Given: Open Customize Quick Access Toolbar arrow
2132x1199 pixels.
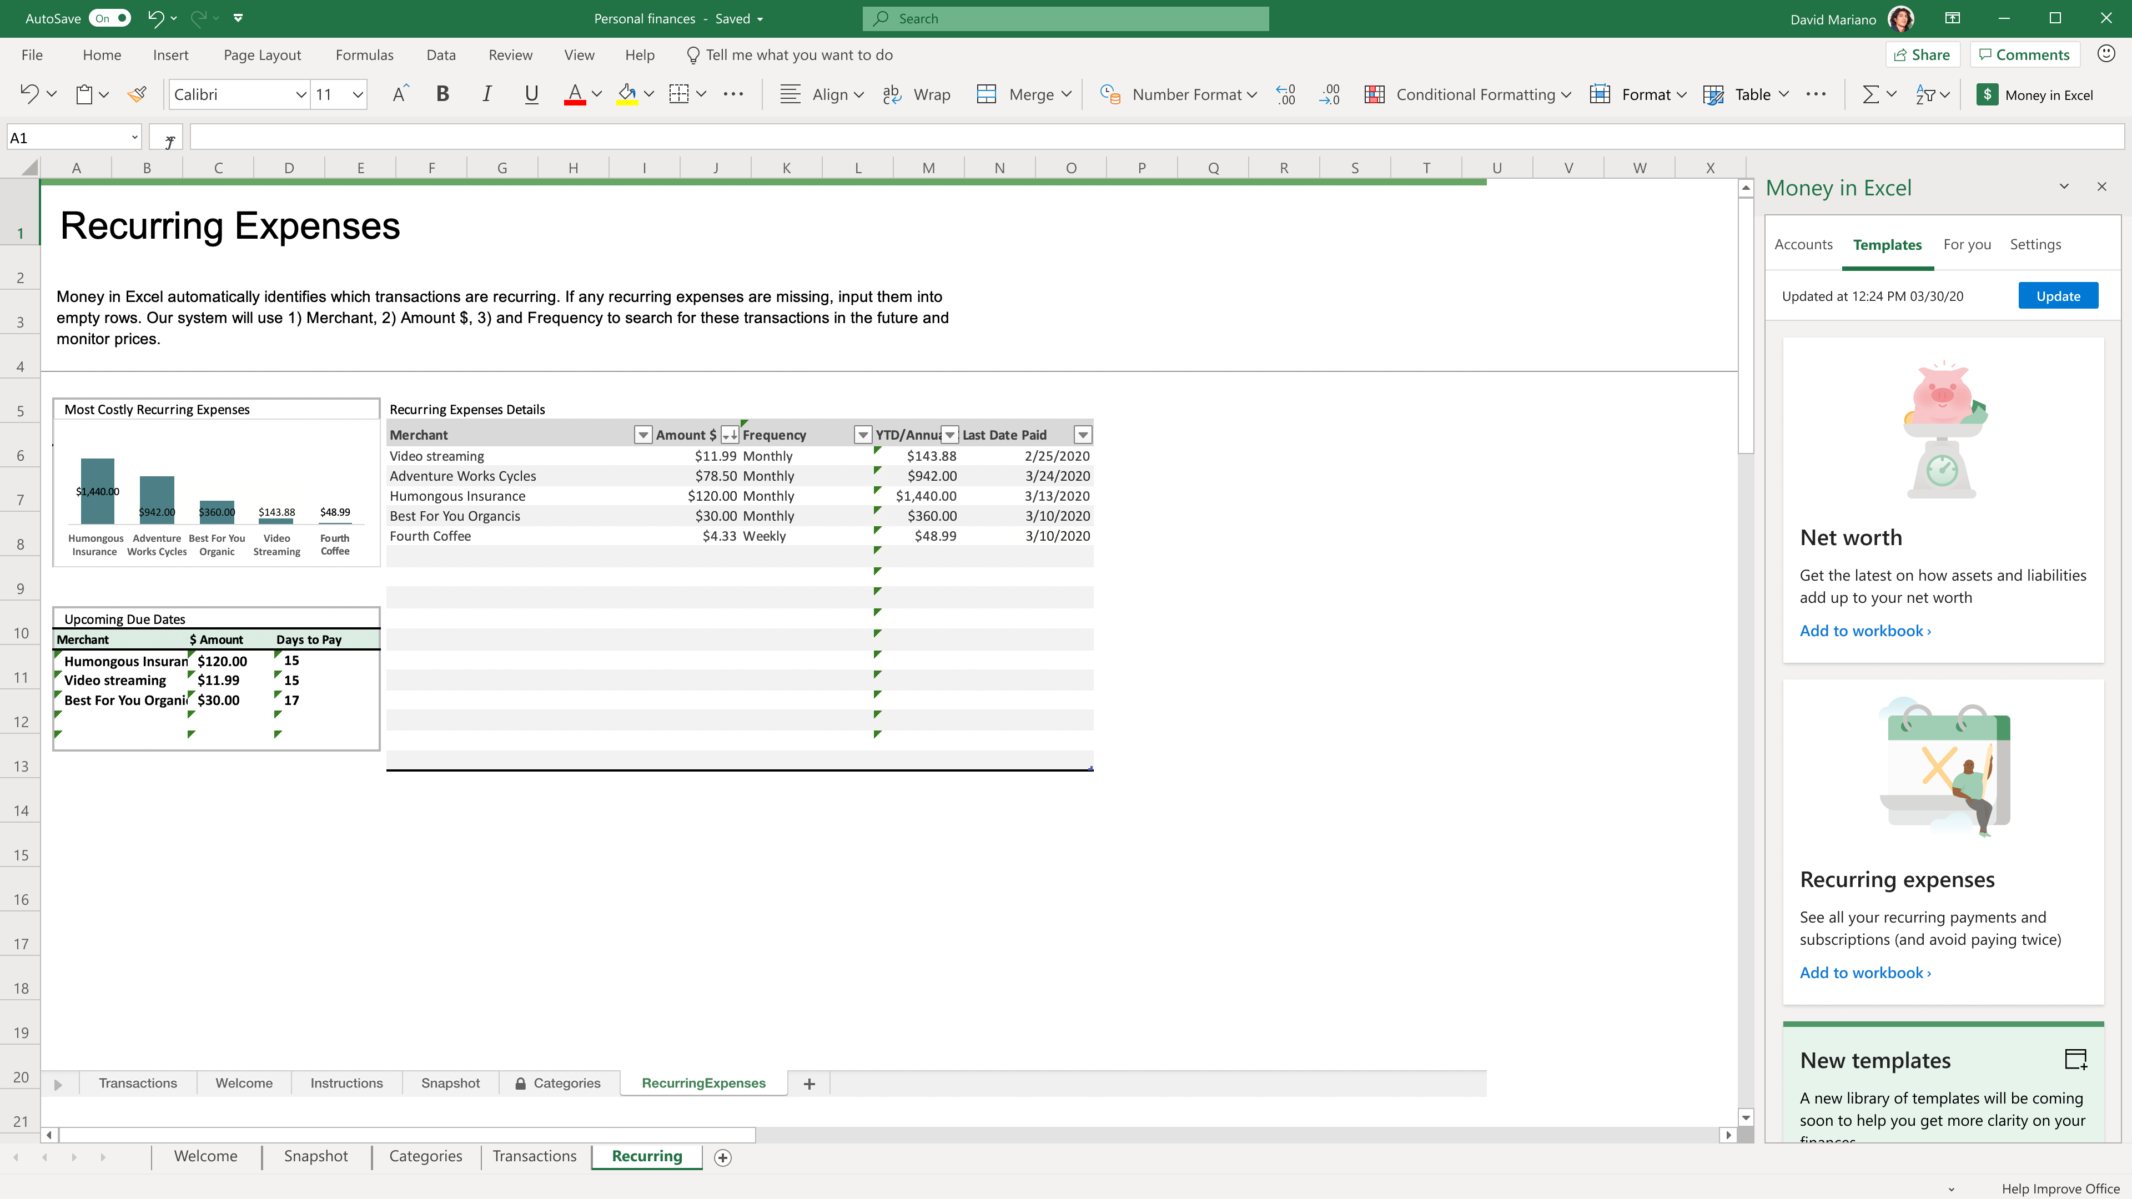Looking at the screenshot, I should [238, 18].
